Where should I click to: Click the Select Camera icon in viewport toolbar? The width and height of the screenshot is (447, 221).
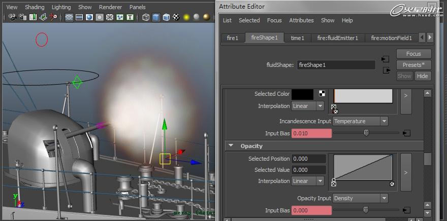point(12,18)
